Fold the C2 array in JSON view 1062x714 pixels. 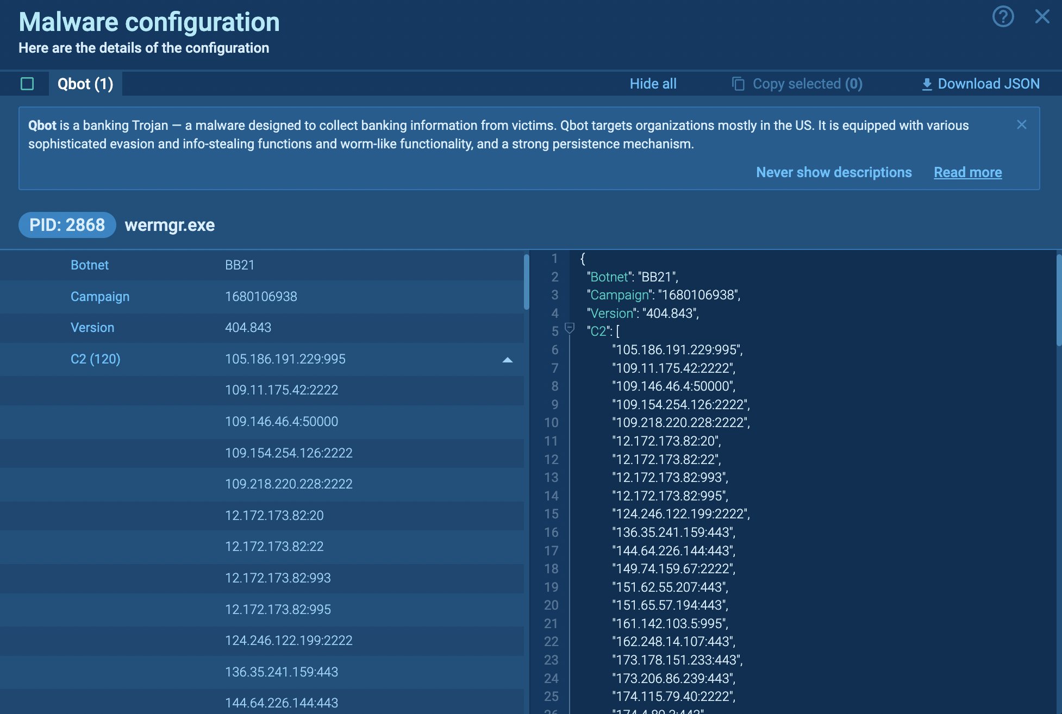tap(570, 328)
